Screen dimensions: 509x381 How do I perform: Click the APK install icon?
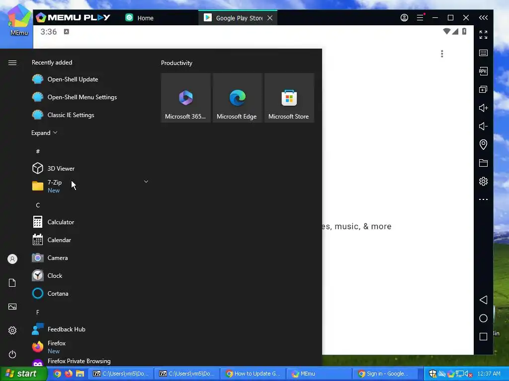483,71
